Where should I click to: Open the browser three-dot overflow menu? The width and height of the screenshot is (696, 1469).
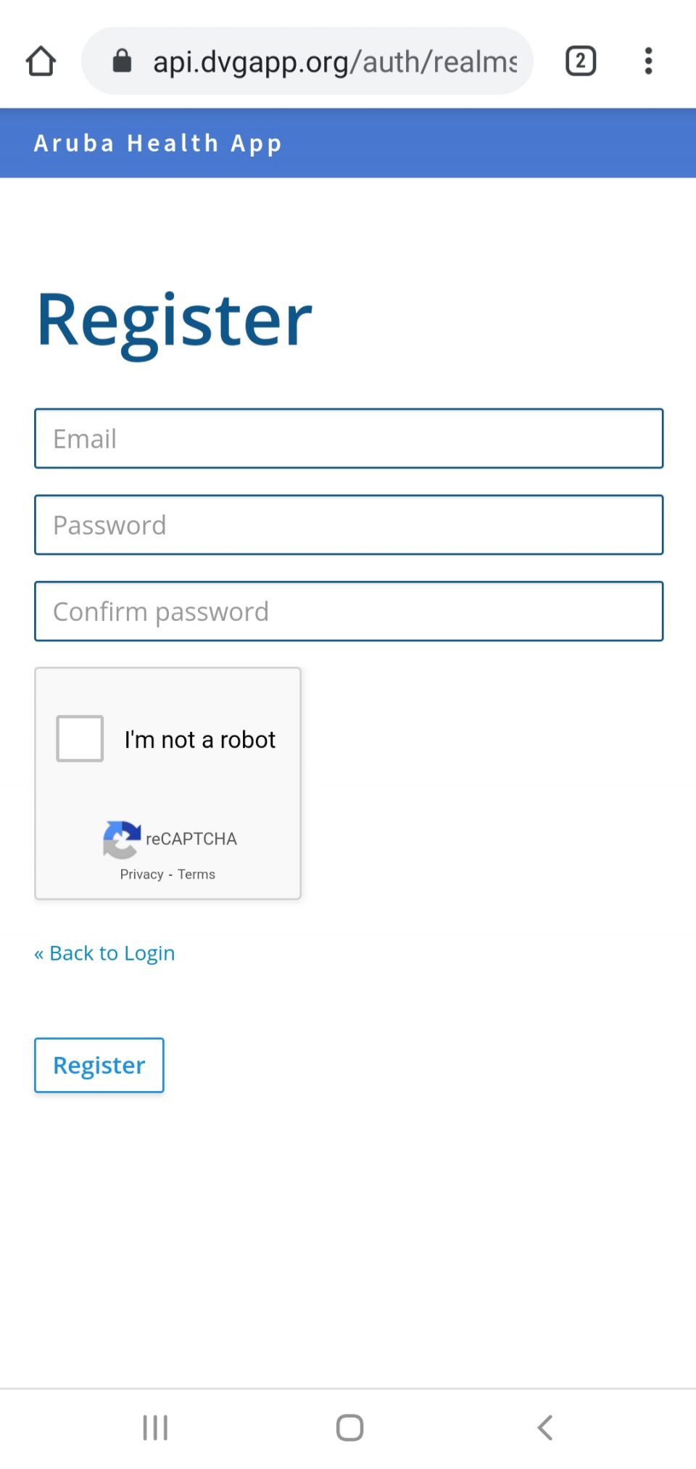(x=648, y=60)
